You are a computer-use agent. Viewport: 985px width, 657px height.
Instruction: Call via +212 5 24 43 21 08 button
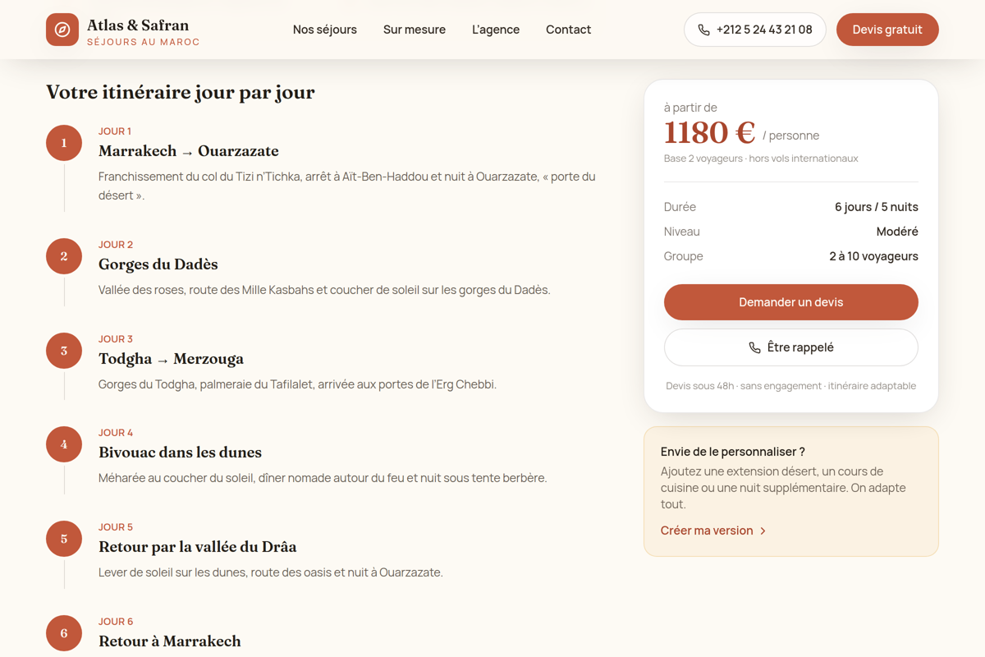click(755, 30)
